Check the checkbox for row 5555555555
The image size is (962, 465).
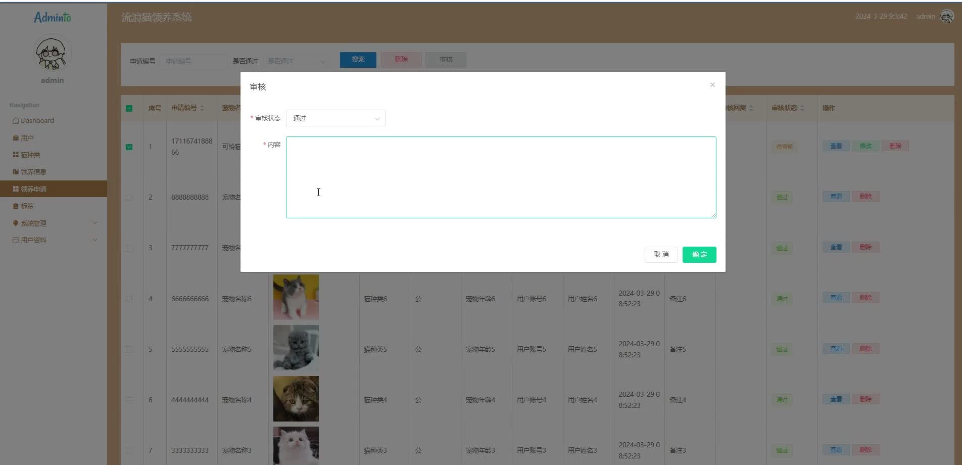pyautogui.click(x=129, y=349)
